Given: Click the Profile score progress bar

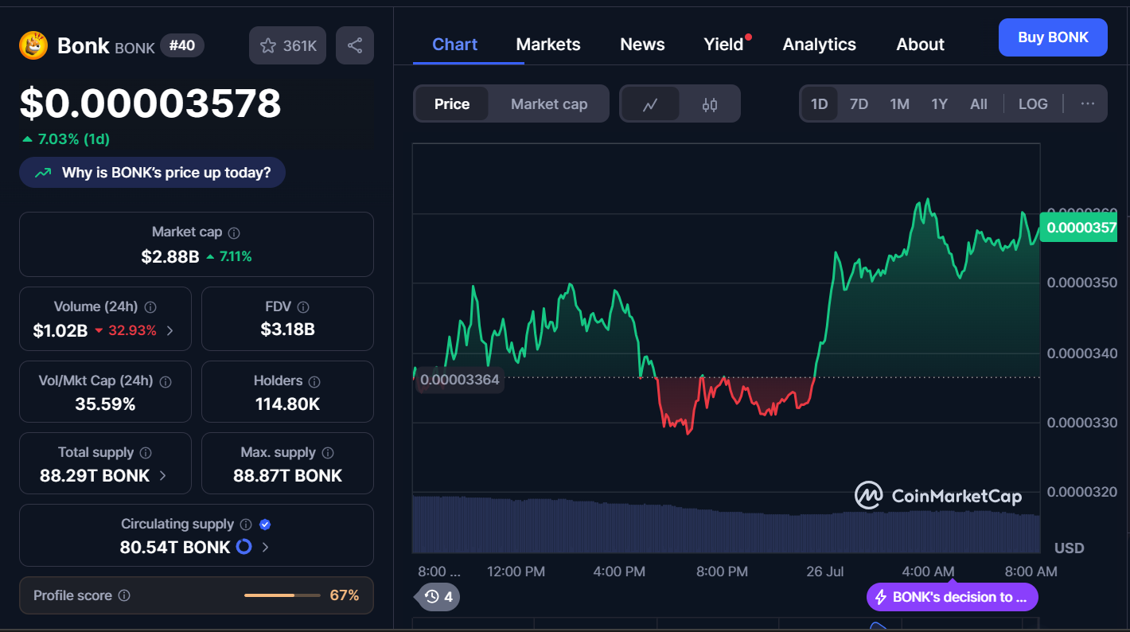Looking at the screenshot, I should click(282, 595).
